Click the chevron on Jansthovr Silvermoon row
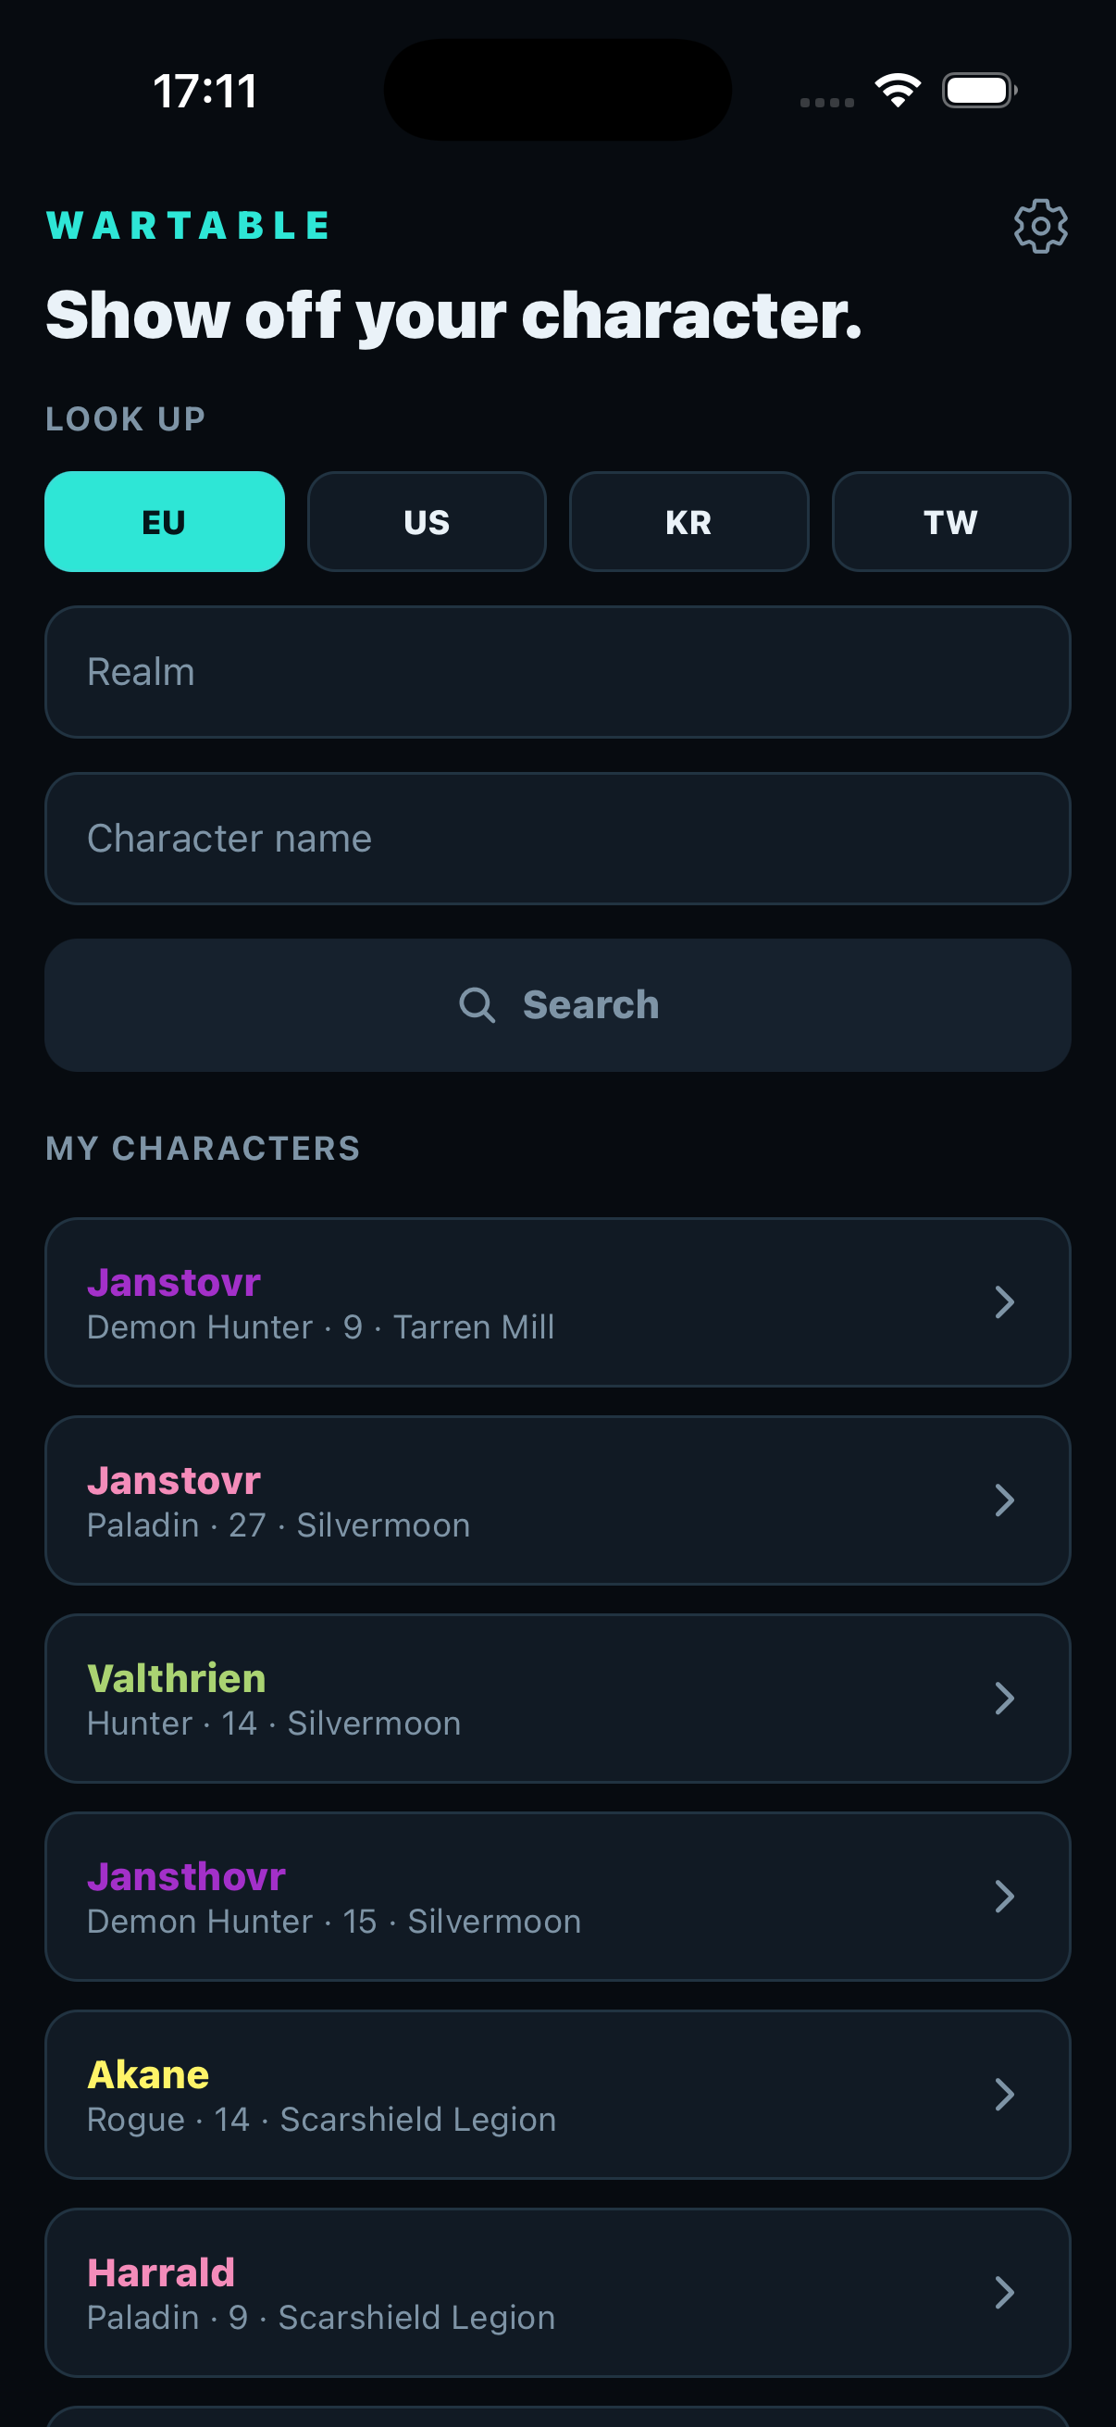Image resolution: width=1116 pixels, height=2427 pixels. [x=1005, y=1896]
